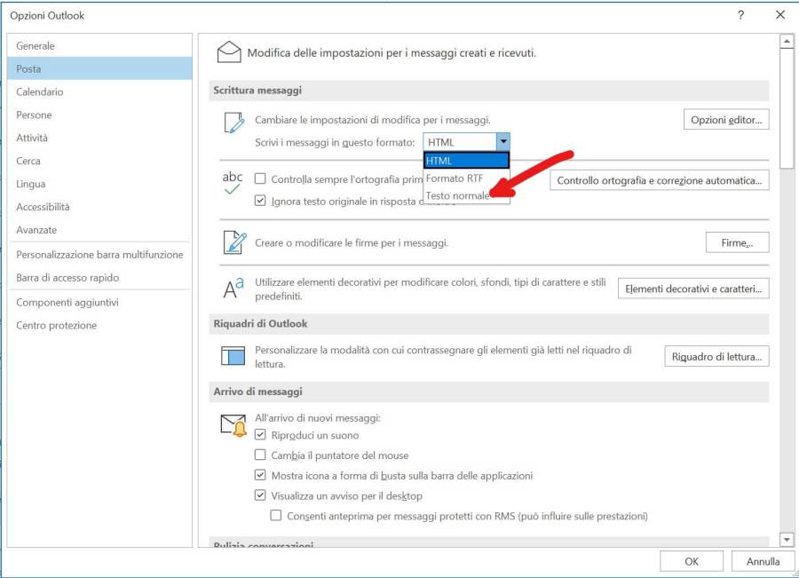
Task: Click the abc spell check icon
Action: [233, 182]
